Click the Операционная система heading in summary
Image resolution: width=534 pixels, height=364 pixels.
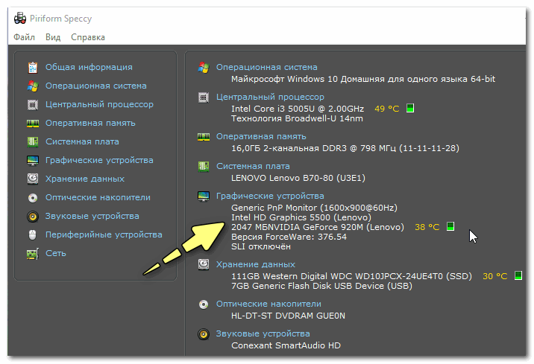(267, 67)
